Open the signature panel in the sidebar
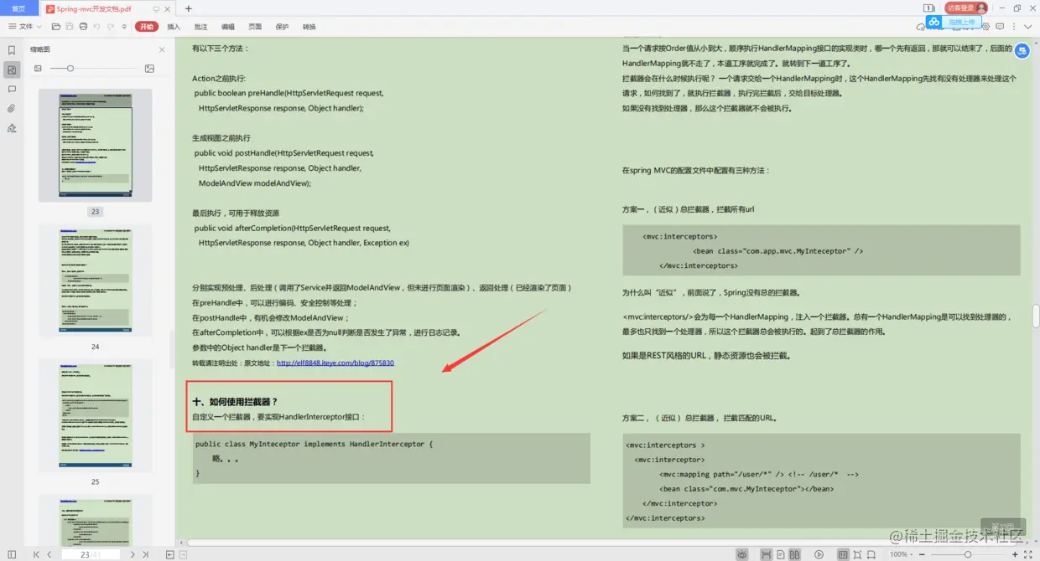1040x561 pixels. [12, 128]
